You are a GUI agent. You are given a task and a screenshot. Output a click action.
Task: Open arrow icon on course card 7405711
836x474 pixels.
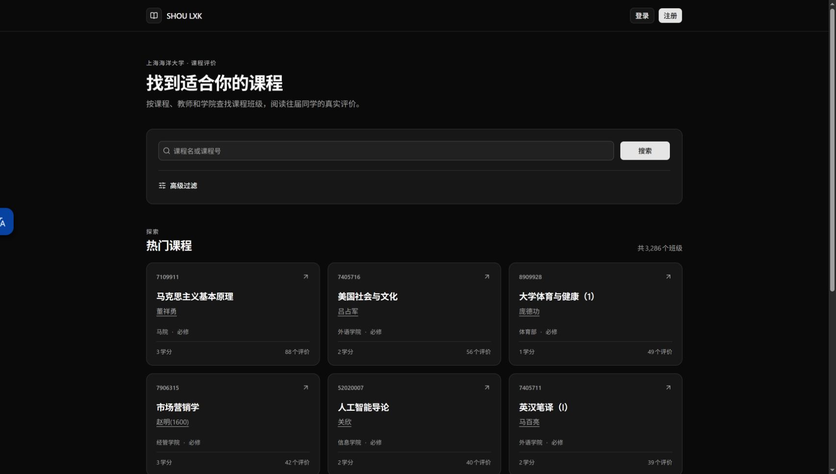click(668, 388)
